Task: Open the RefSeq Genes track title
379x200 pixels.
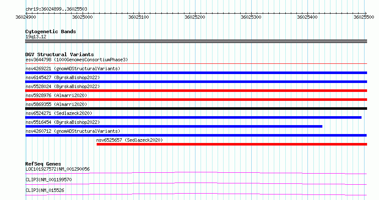Action: [x=43, y=164]
